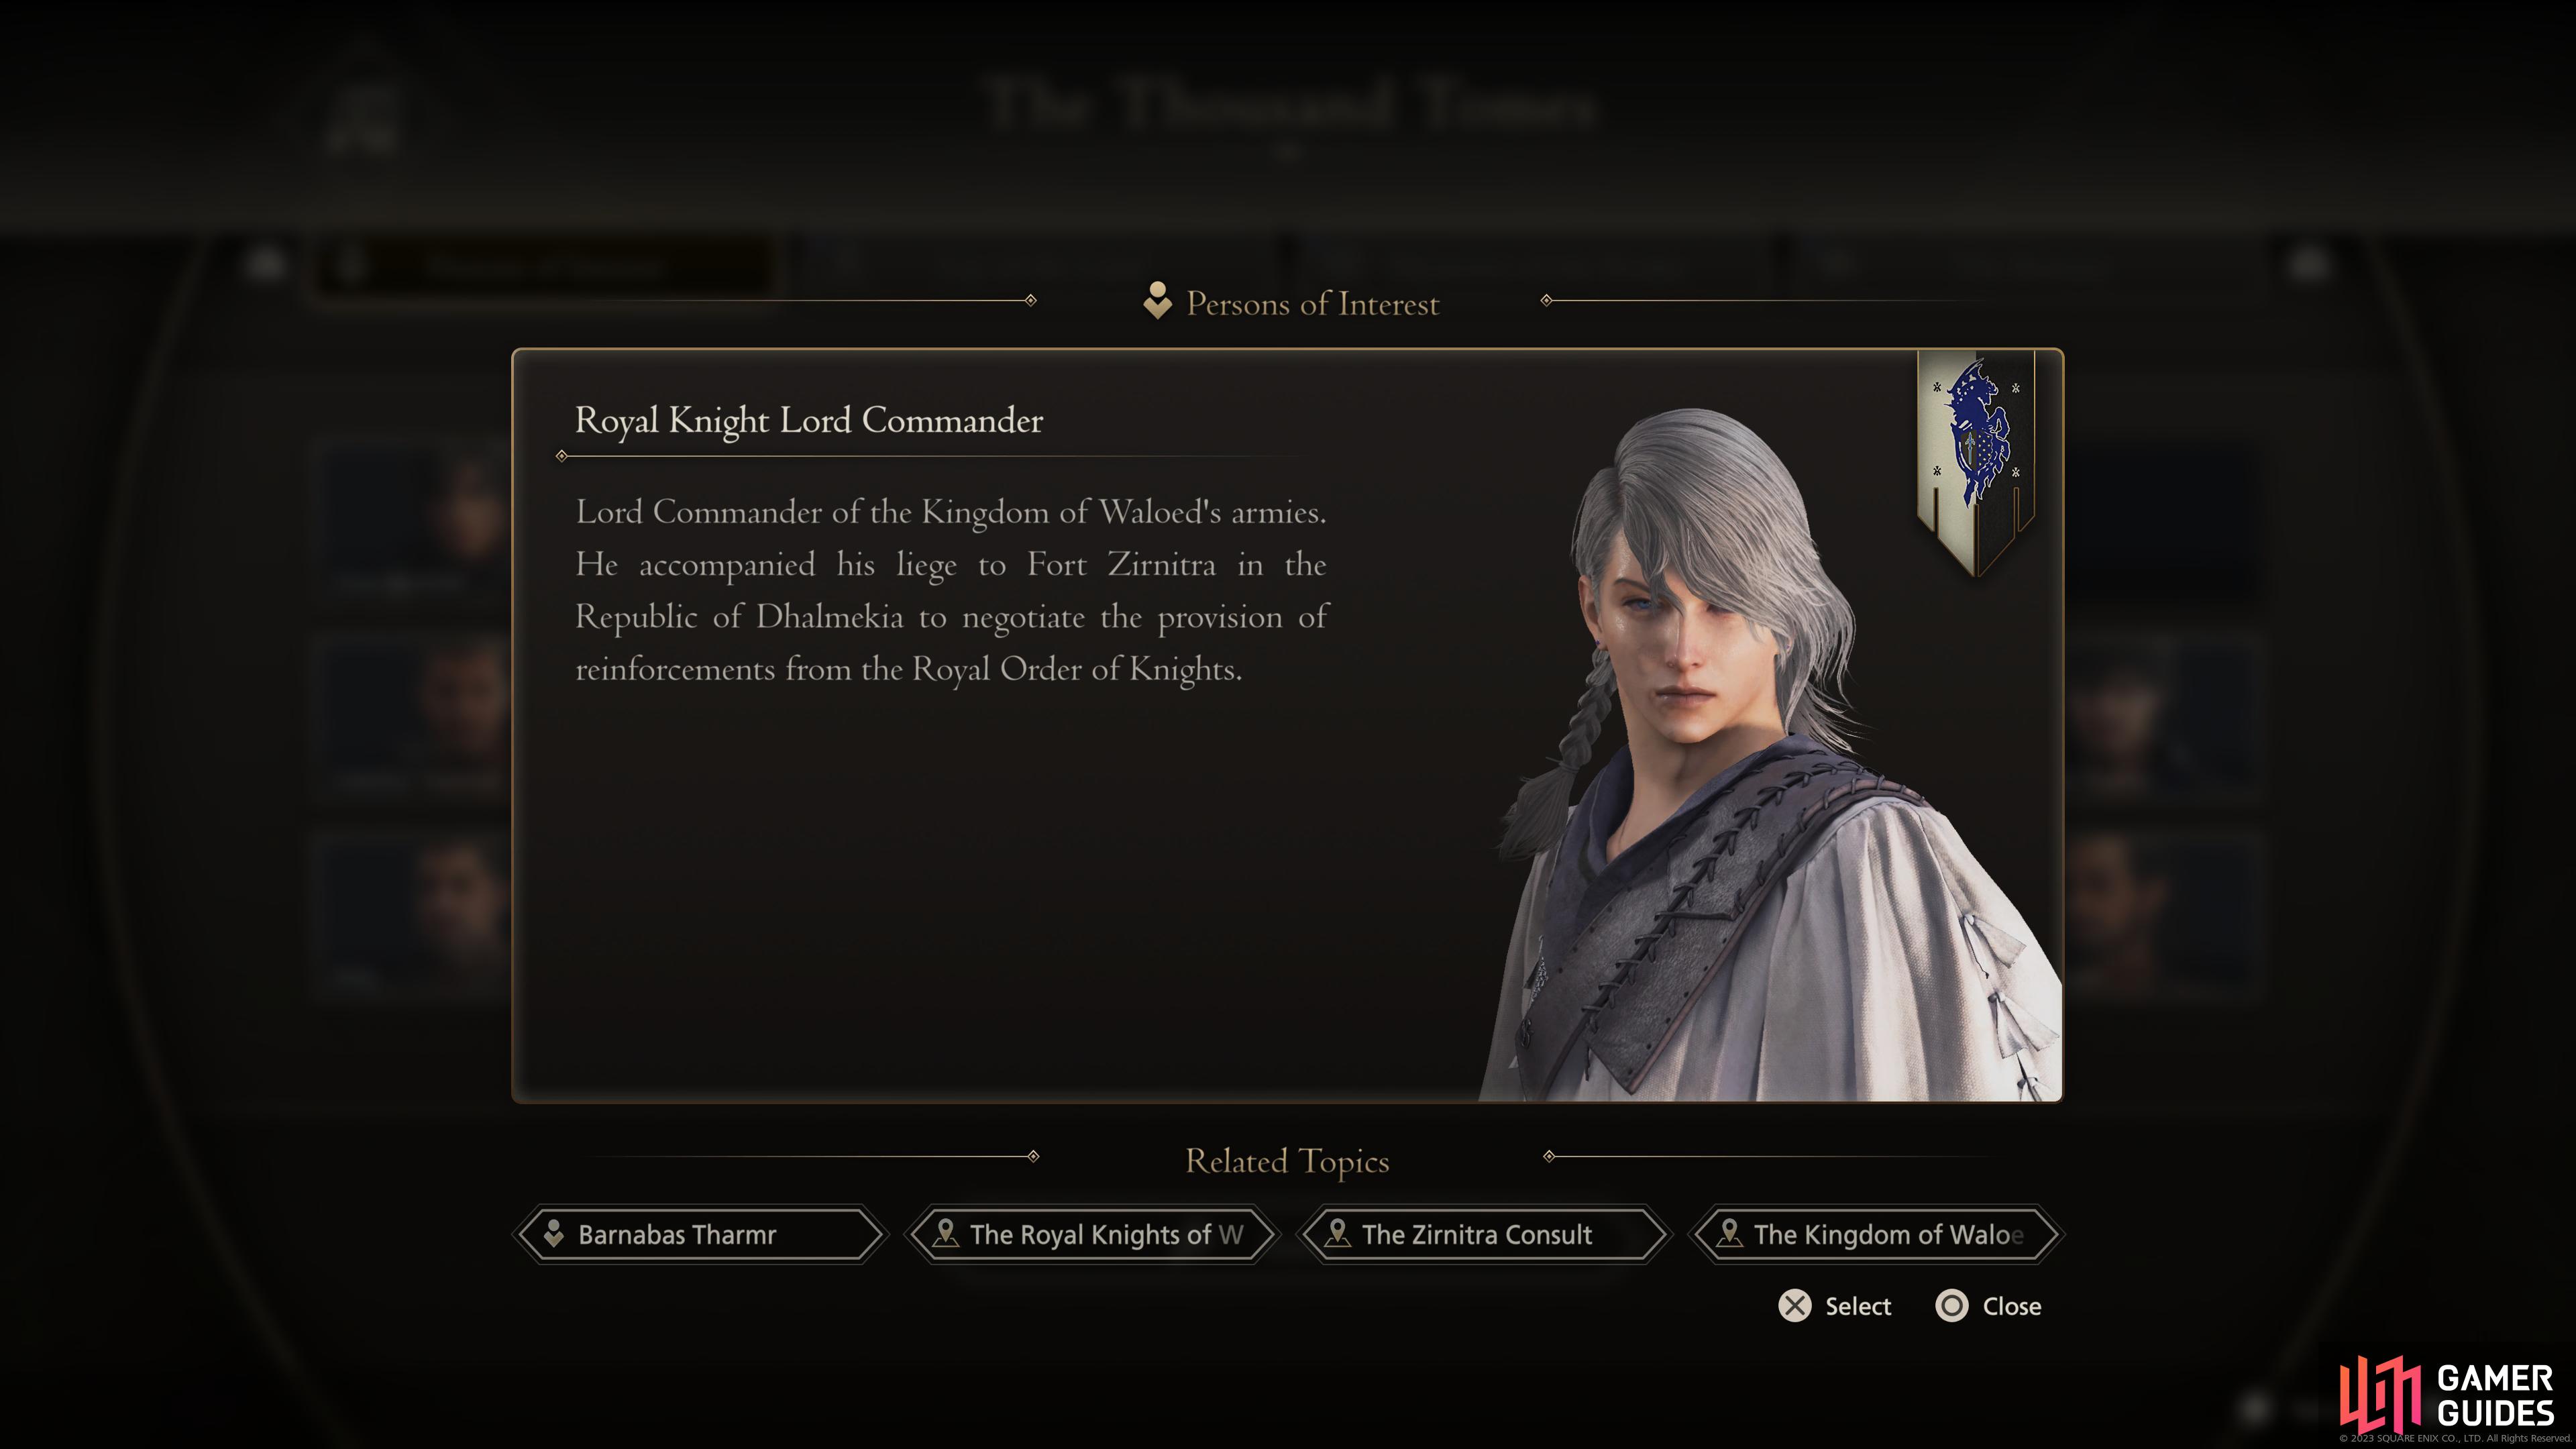Open The Zirnitra Consult related topic
Viewport: 2576px width, 1449px height.
click(1484, 1234)
